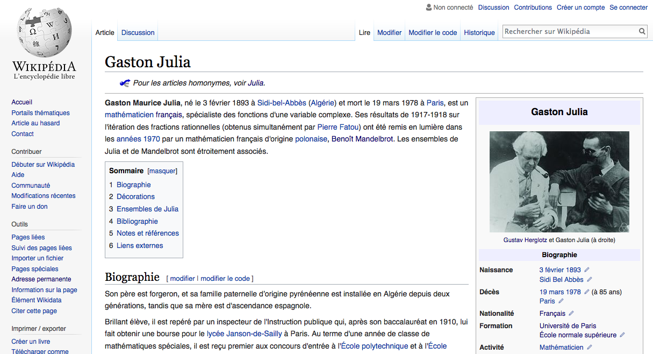653x354 pixels.
Task: Click Débuter sur Wikipédia
Action: [x=44, y=165]
